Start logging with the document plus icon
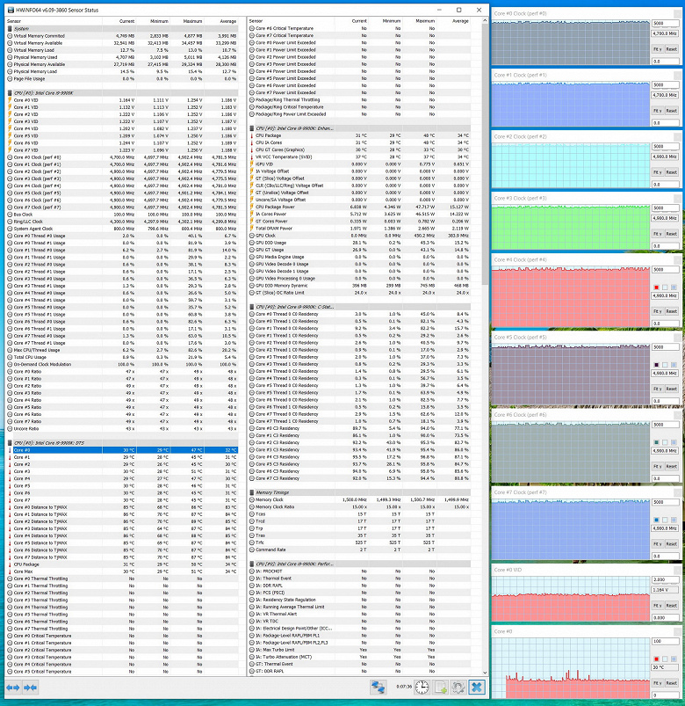 point(440,687)
